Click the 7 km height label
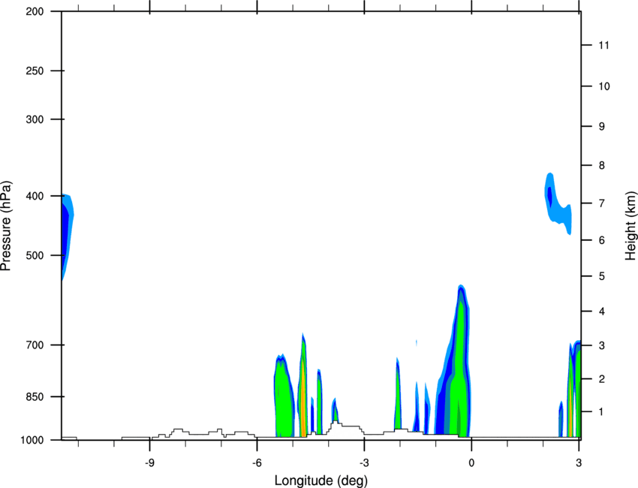 602,203
